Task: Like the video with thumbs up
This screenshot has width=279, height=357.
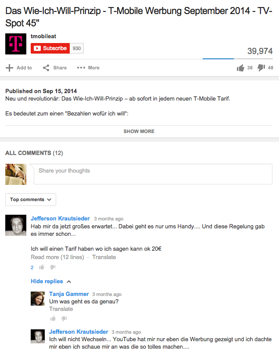Action: [x=240, y=68]
